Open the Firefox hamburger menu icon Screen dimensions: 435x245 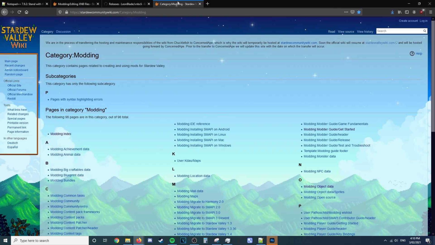click(430, 12)
